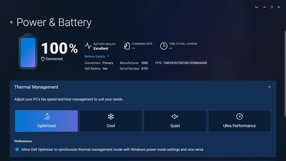286x161 pixels.
Task: Click the muted speaker icon for Quiet mode
Action: click(175, 116)
